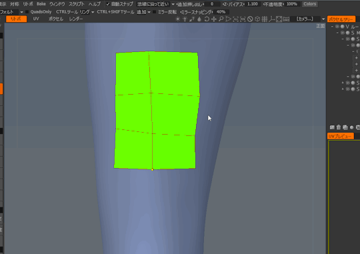Click the 追加押し出し value field

(x=212, y=4)
